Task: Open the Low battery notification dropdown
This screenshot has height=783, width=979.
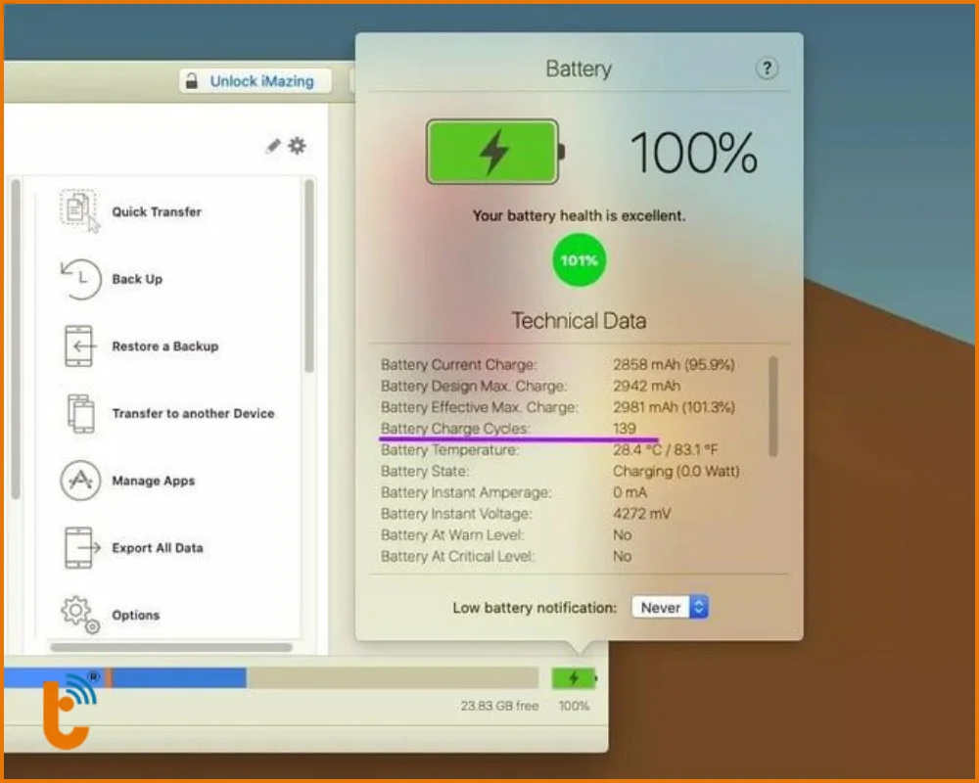Action: (x=670, y=608)
